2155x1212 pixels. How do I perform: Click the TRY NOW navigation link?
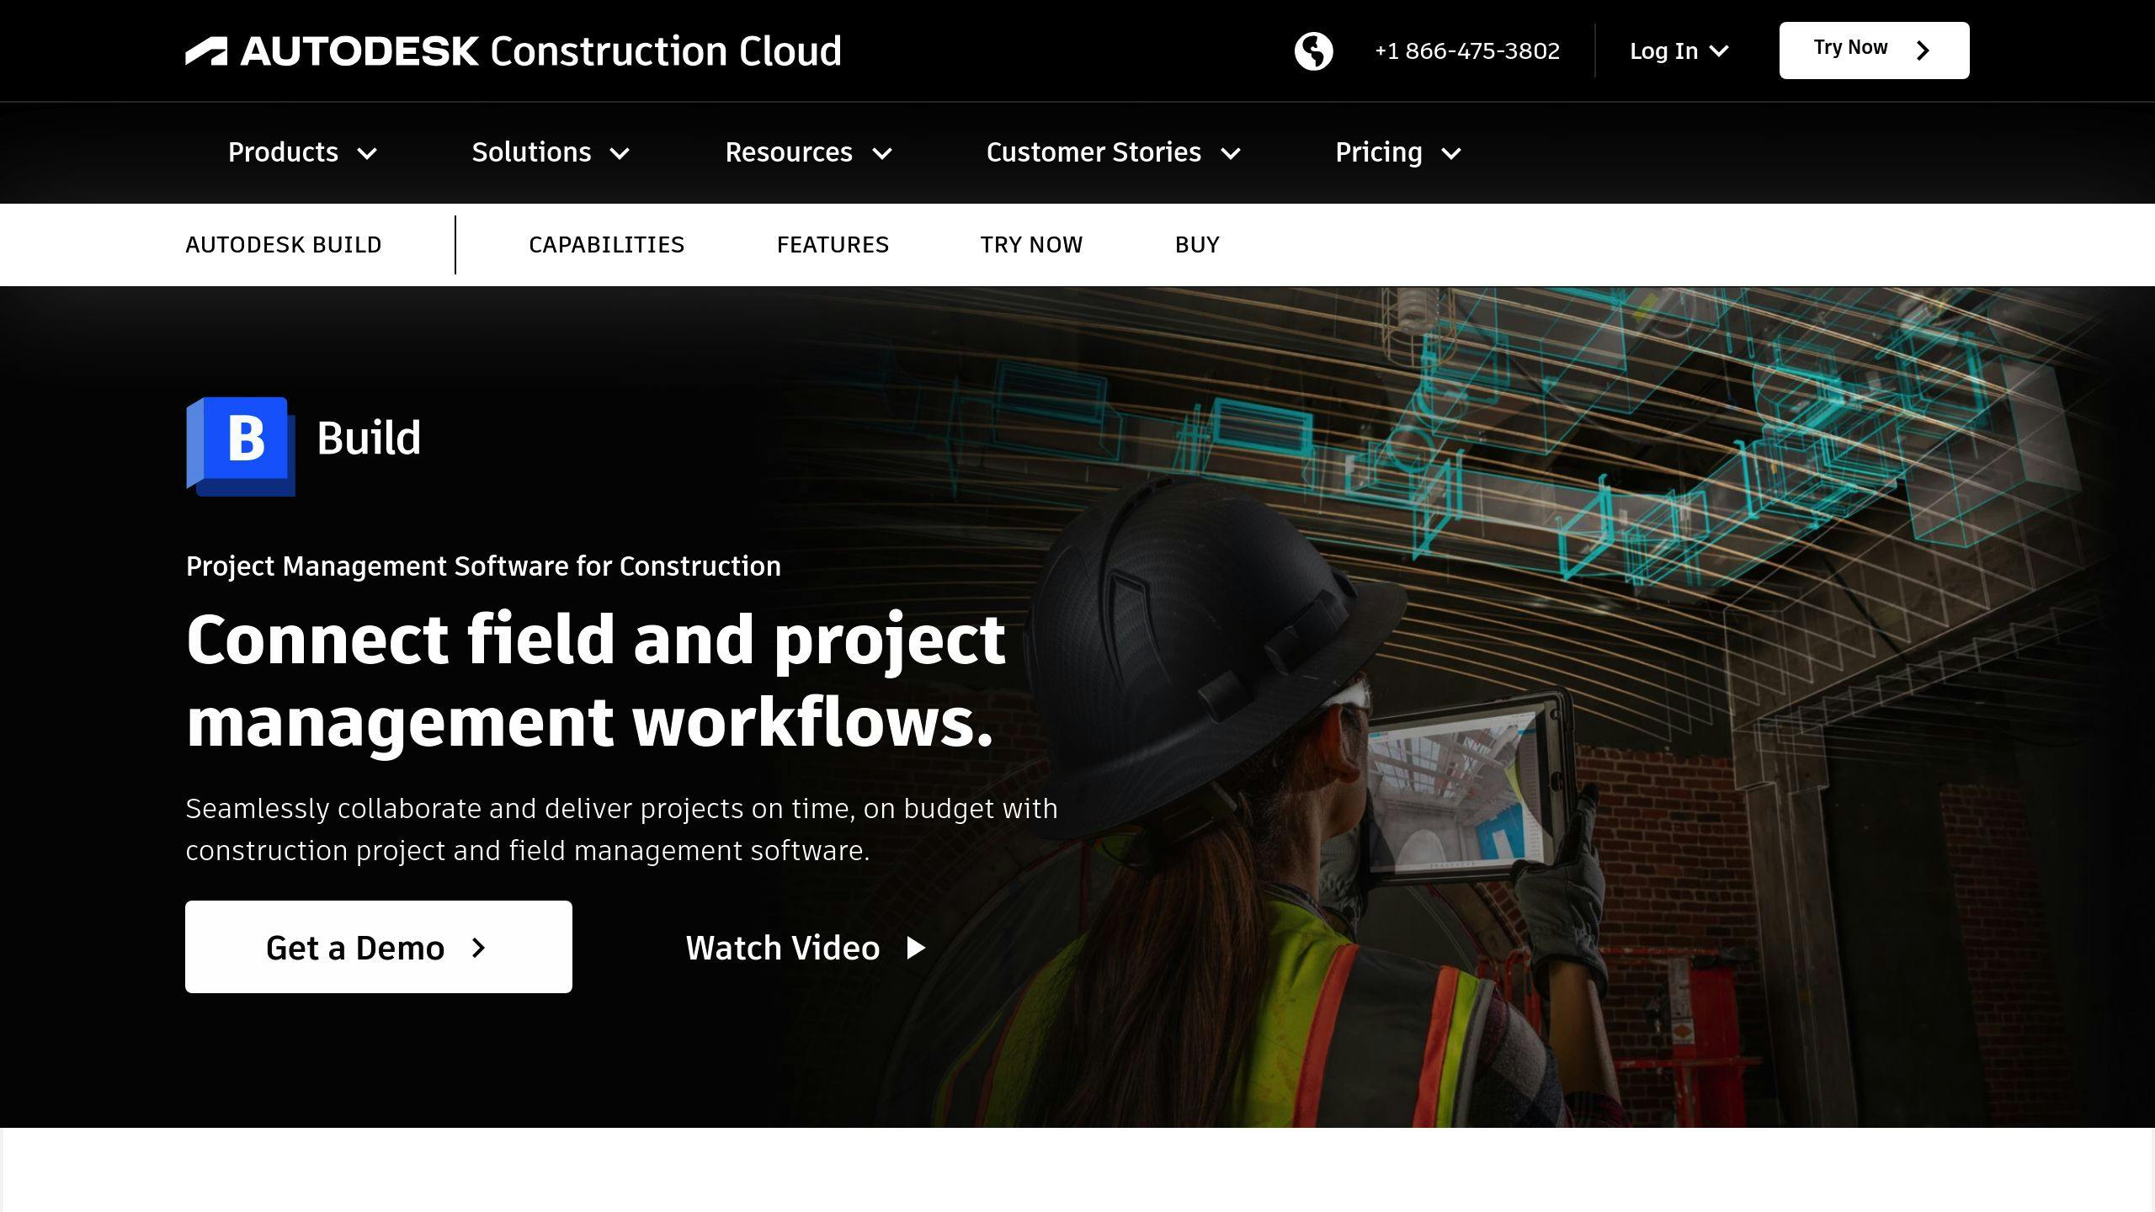[1031, 244]
